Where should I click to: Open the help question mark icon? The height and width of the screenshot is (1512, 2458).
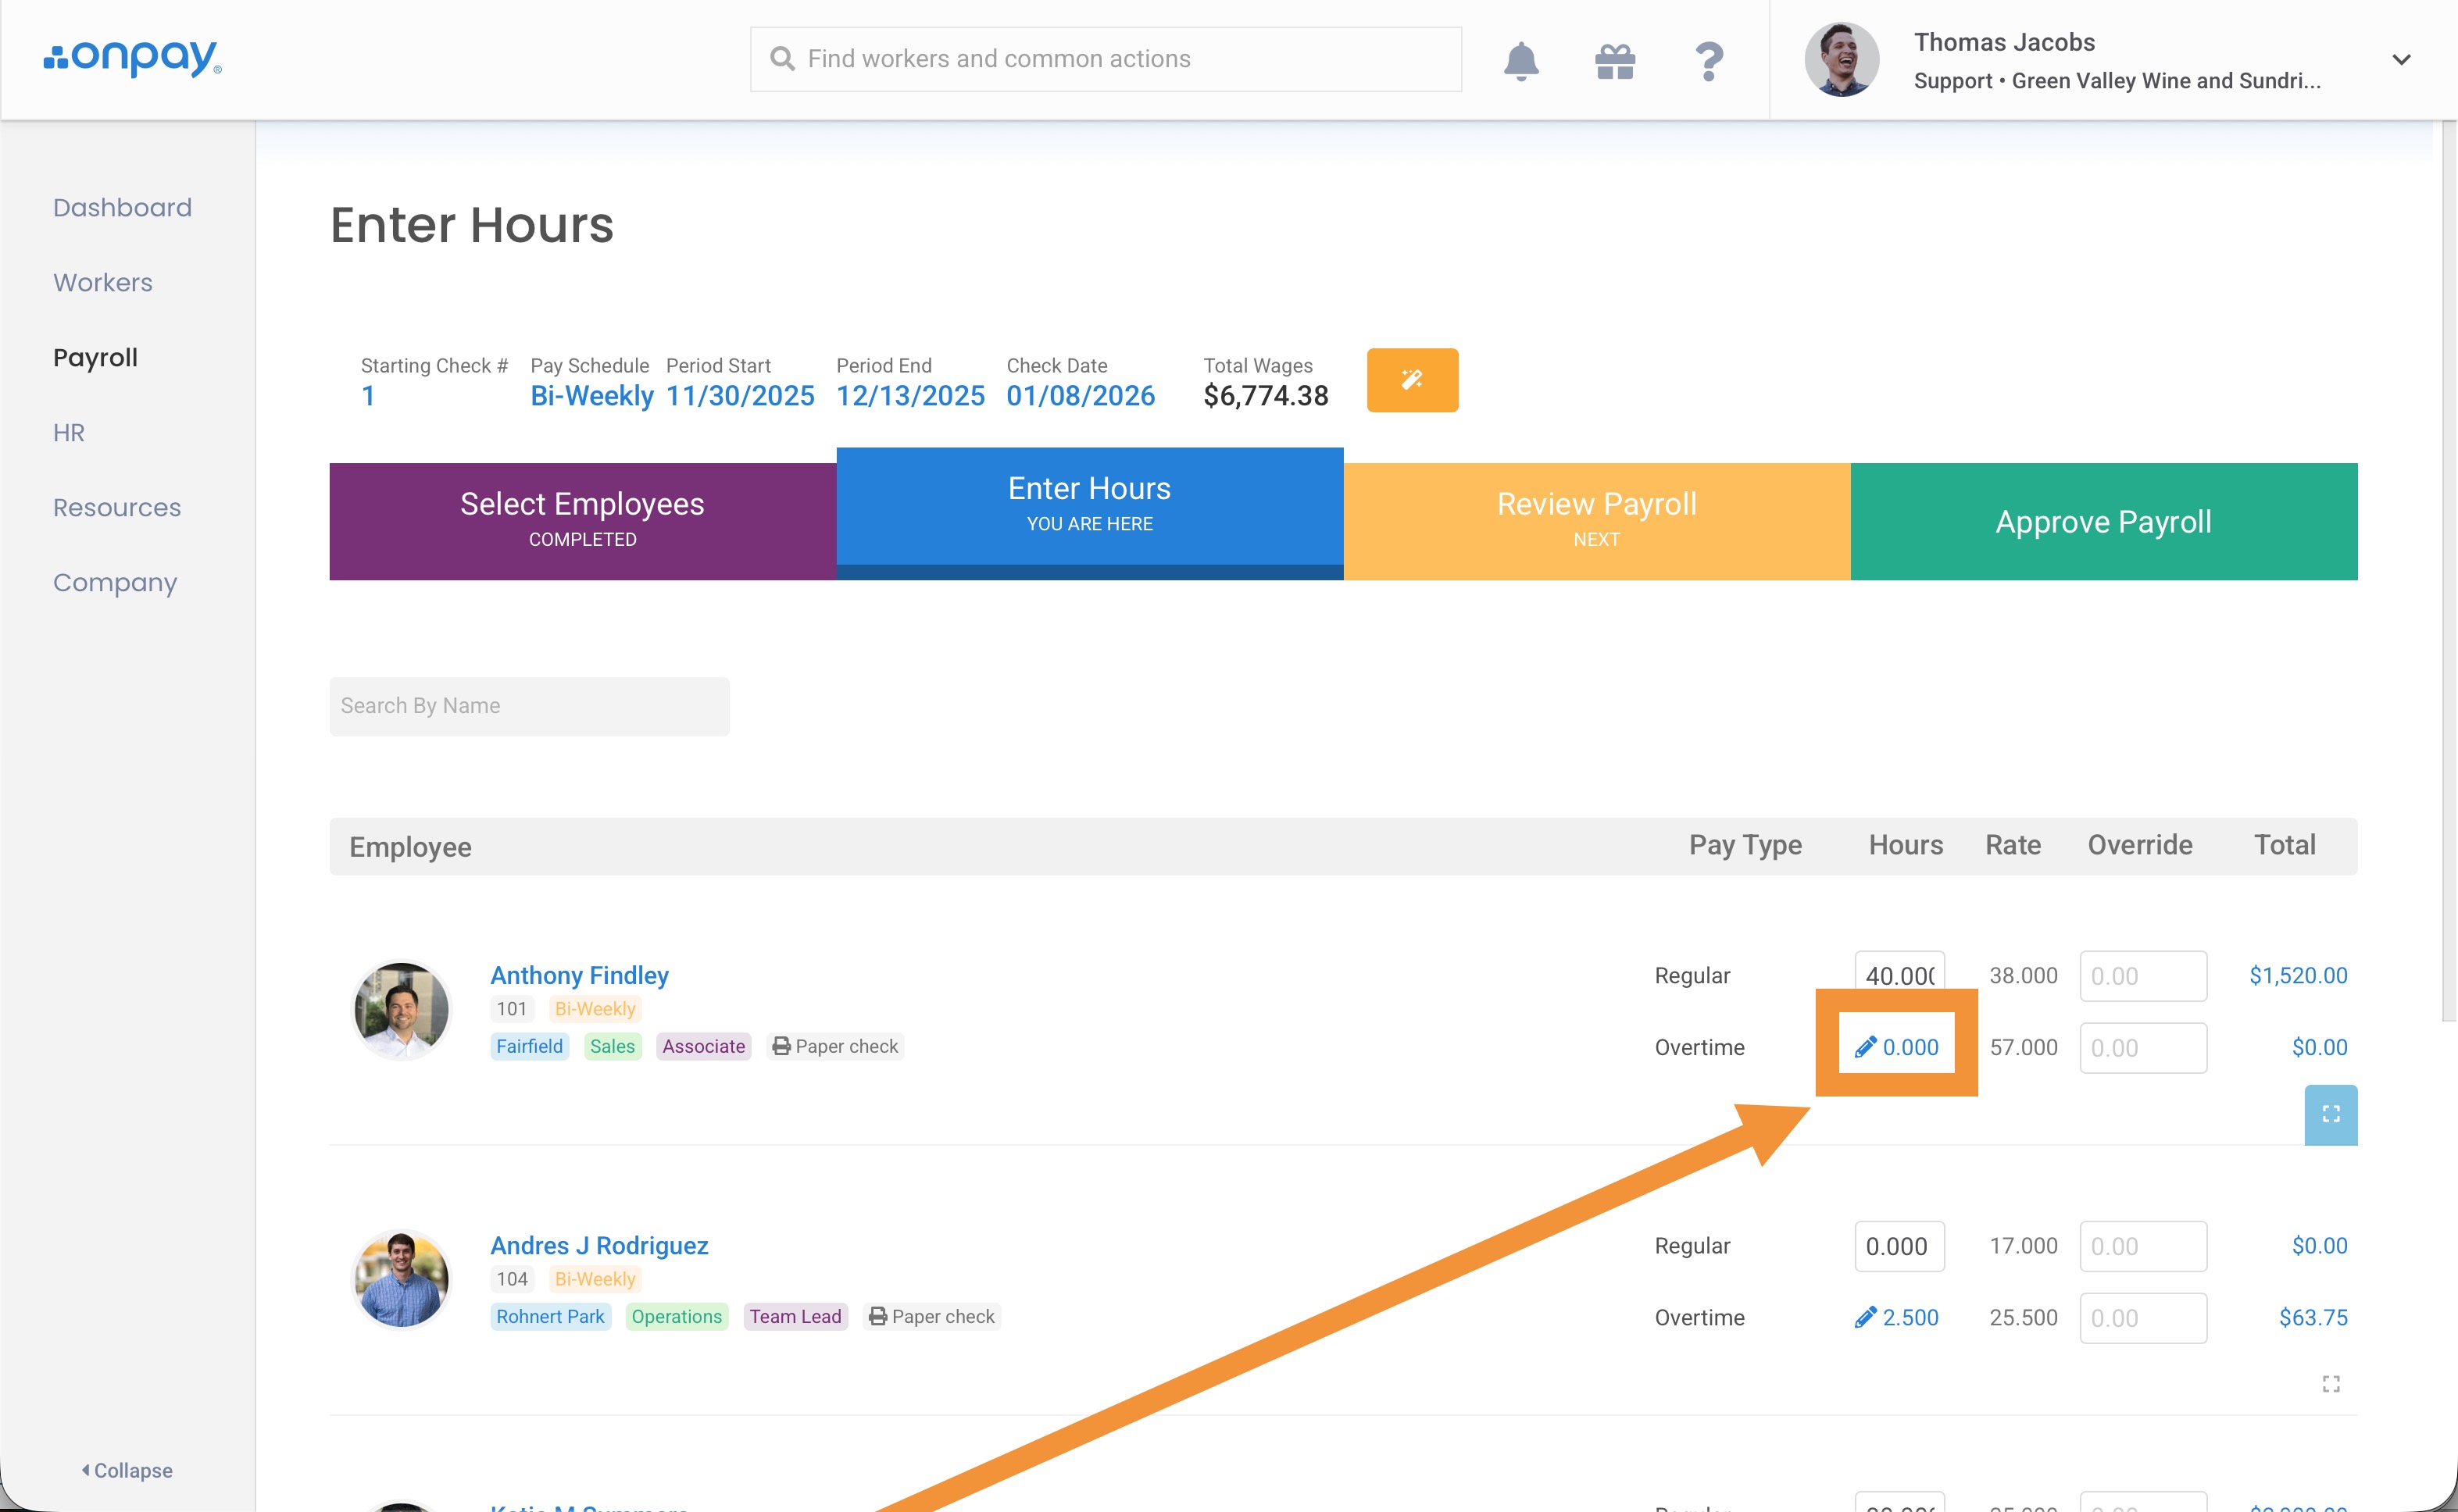1709,61
